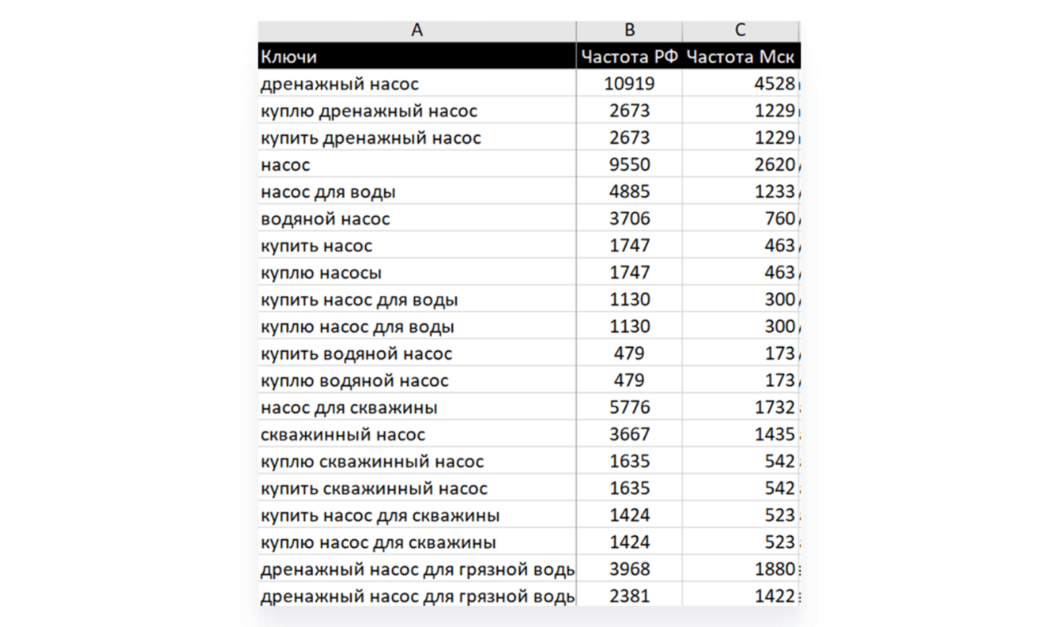Click the "купить дренажный насос" keyword cell
Screen dimensions: 1059x627
tap(417, 138)
